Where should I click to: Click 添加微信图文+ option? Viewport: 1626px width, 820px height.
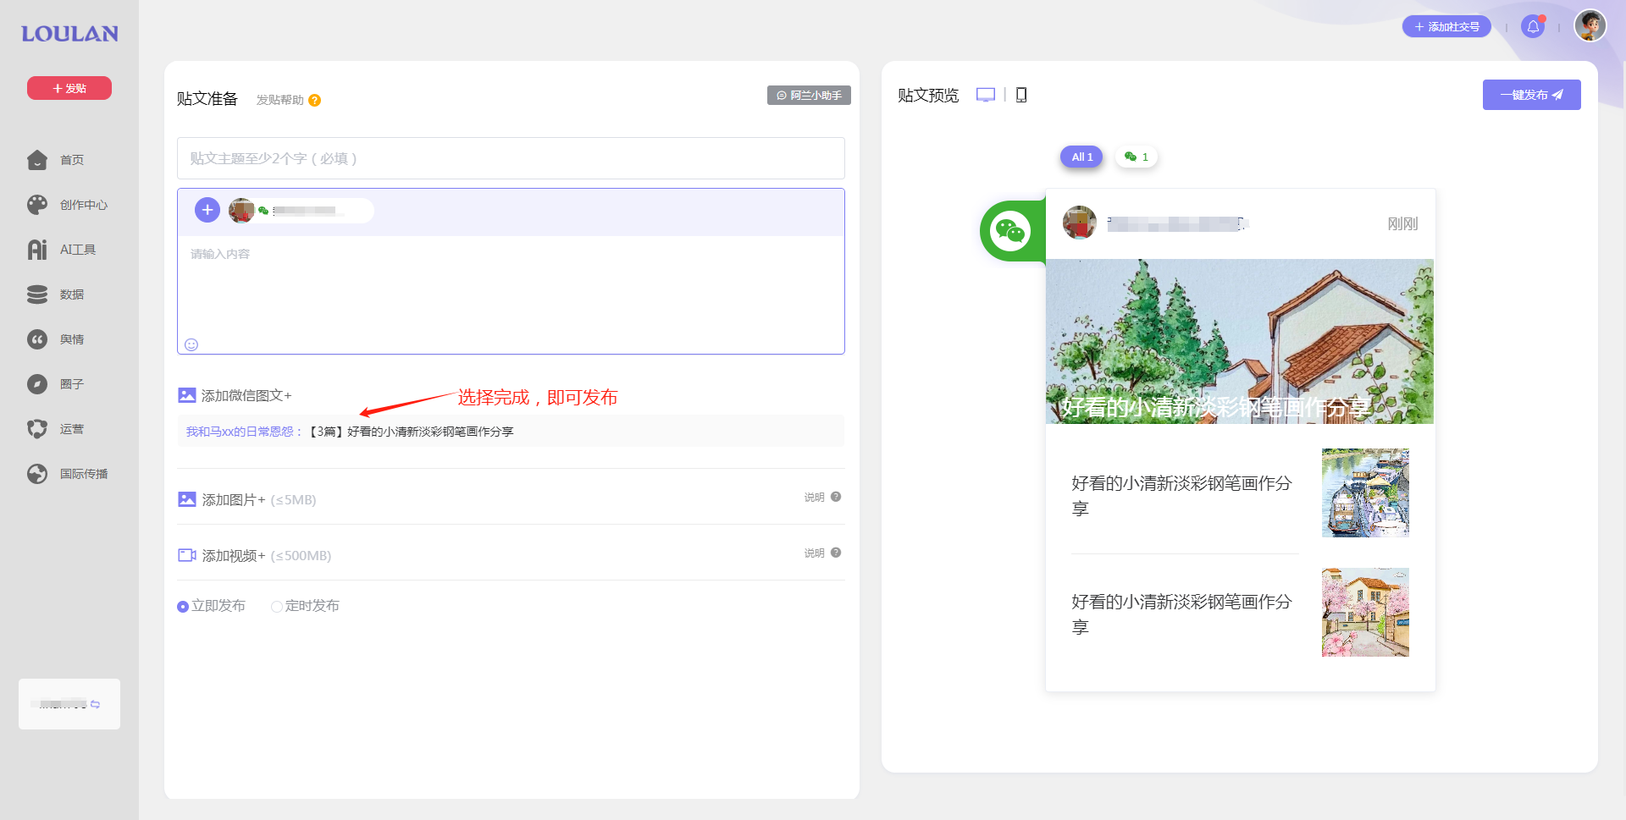[246, 395]
